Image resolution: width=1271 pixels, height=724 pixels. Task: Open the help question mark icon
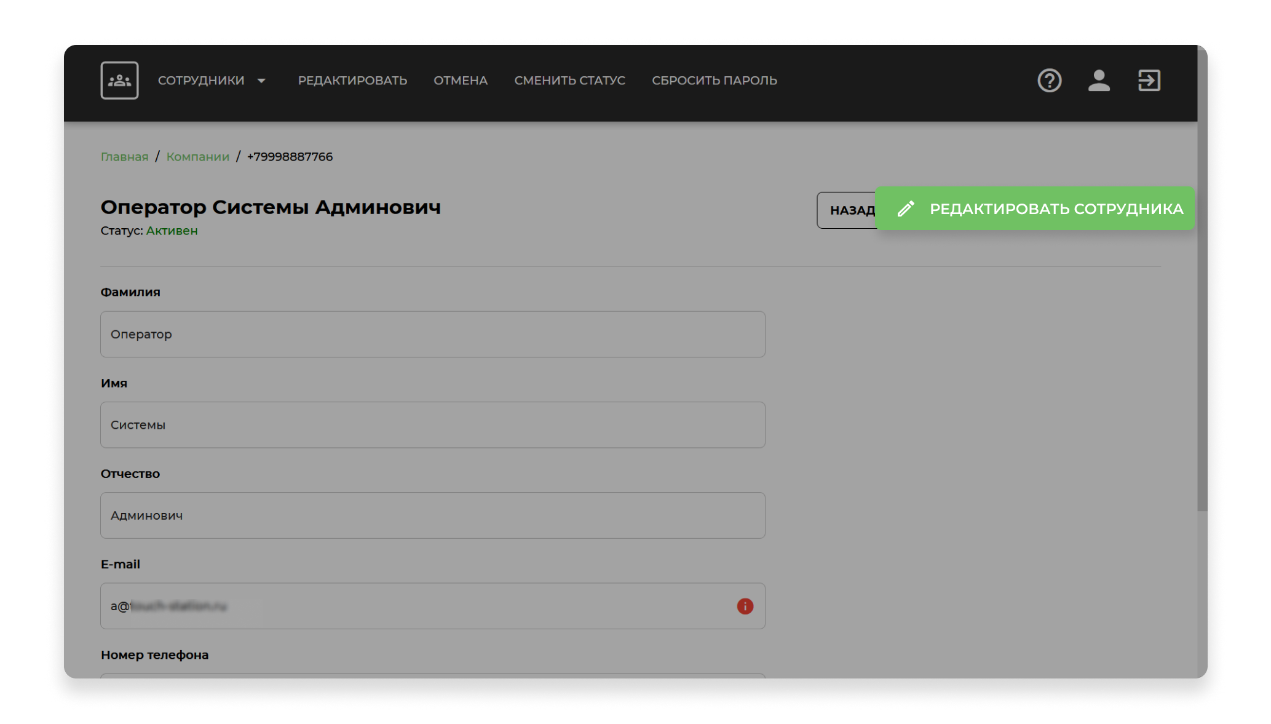click(x=1049, y=81)
